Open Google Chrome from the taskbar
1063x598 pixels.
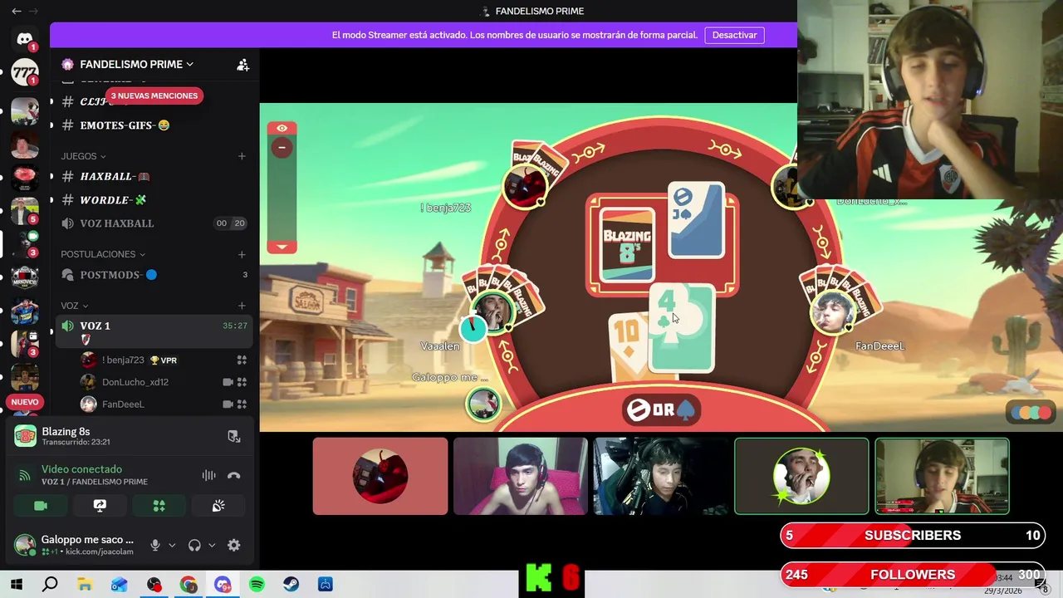pyautogui.click(x=189, y=585)
